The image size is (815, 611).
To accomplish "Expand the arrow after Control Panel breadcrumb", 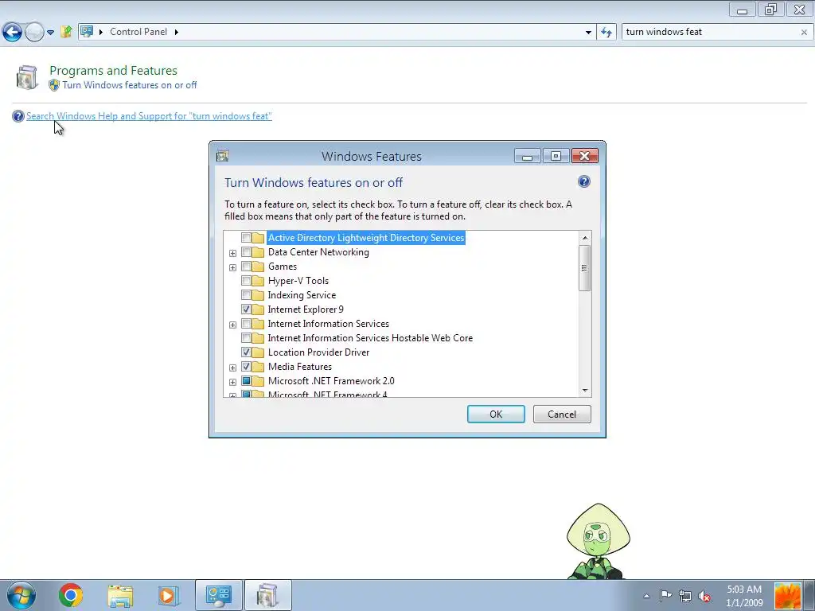I will (176, 32).
